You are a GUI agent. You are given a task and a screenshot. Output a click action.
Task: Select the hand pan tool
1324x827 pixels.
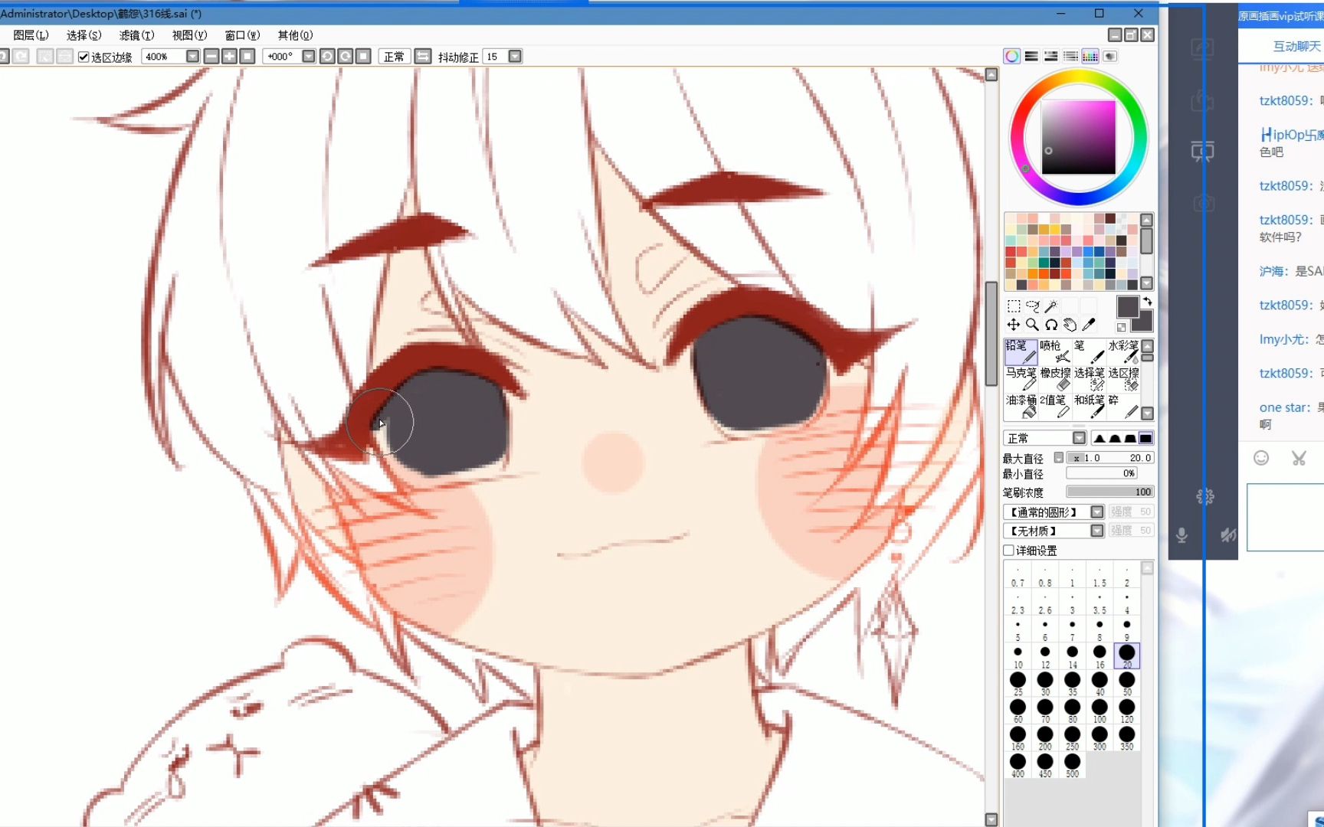[1070, 325]
